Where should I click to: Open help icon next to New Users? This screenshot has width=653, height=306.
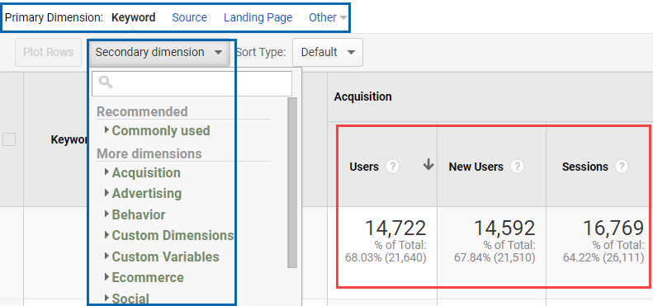pyautogui.click(x=517, y=167)
